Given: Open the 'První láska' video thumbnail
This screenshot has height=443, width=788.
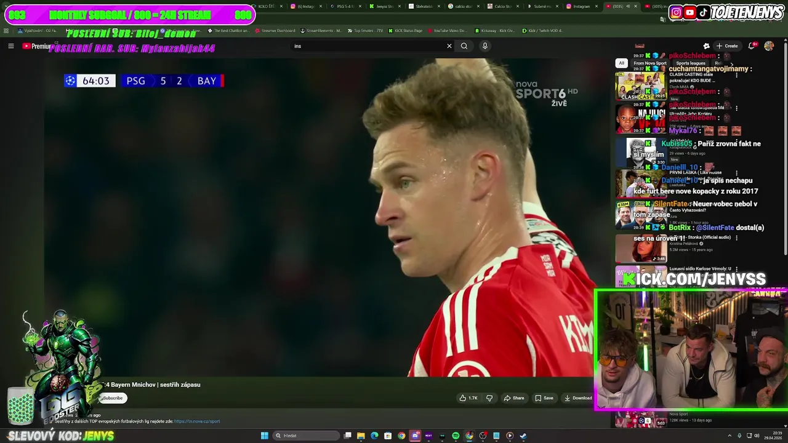Looking at the screenshot, I should pos(641,183).
